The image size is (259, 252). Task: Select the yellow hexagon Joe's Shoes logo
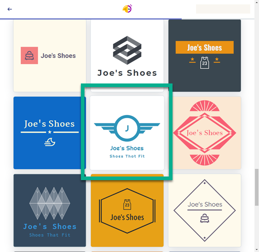coord(127,210)
